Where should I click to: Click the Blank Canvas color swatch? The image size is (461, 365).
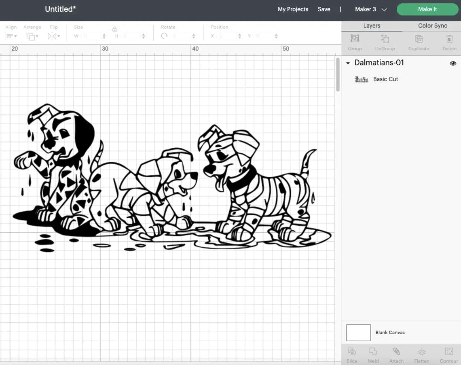(x=358, y=332)
